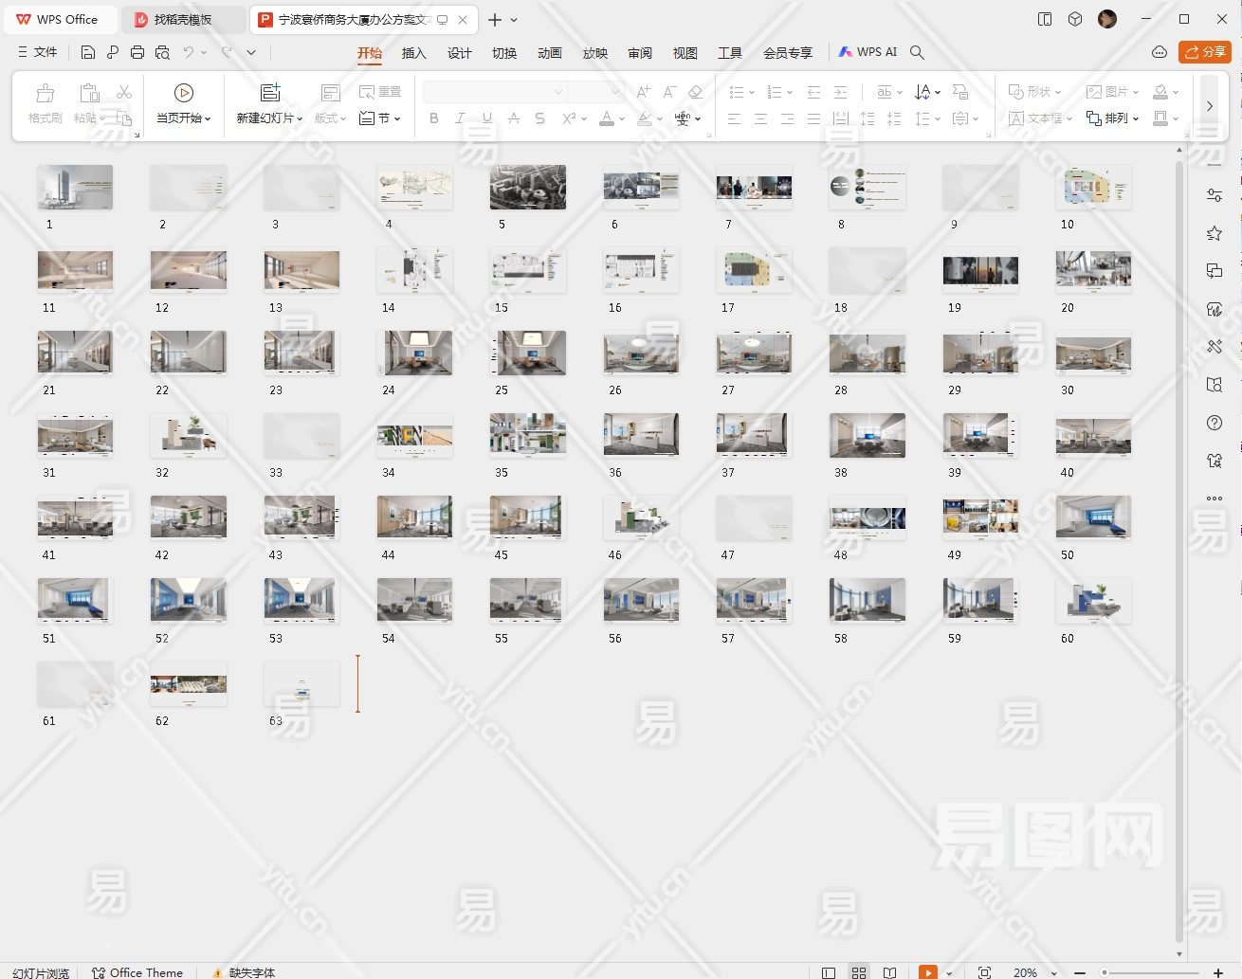Click the help question mark in right sidebar
The height and width of the screenshot is (979, 1242).
coord(1214,423)
